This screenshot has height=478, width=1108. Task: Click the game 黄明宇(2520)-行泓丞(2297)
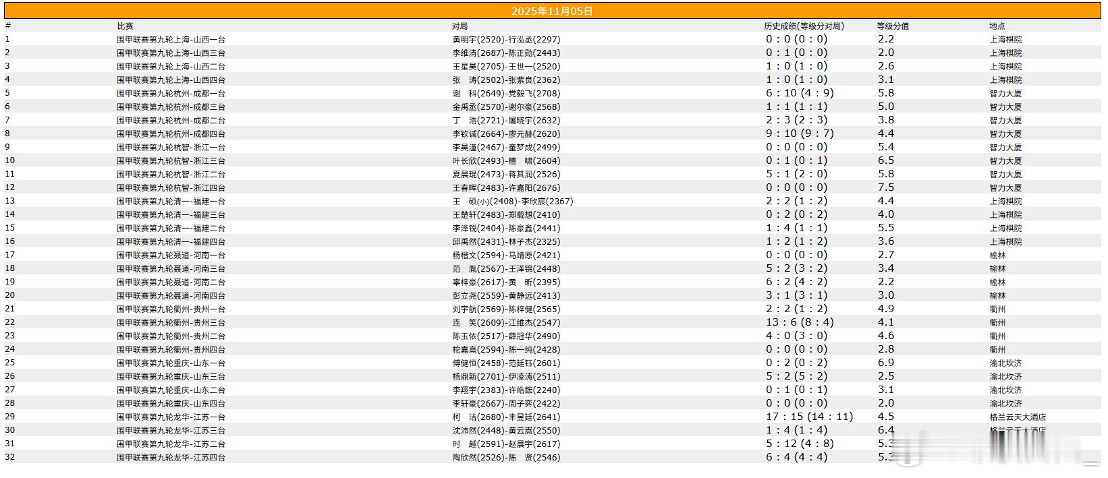(506, 40)
